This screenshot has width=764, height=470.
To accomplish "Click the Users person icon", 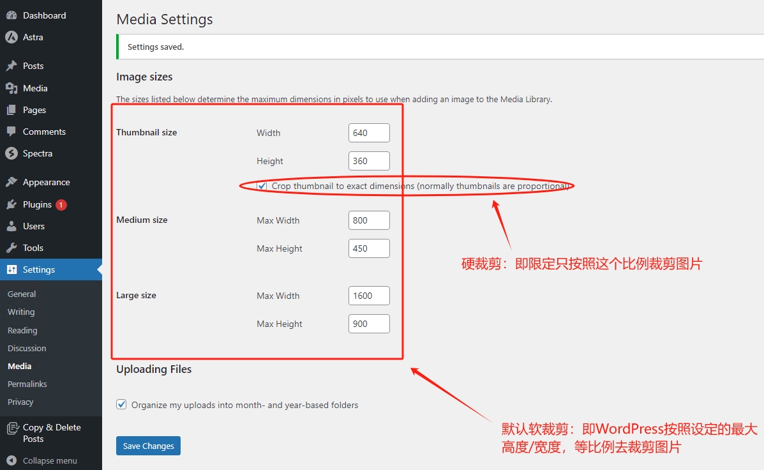I will pyautogui.click(x=11, y=226).
